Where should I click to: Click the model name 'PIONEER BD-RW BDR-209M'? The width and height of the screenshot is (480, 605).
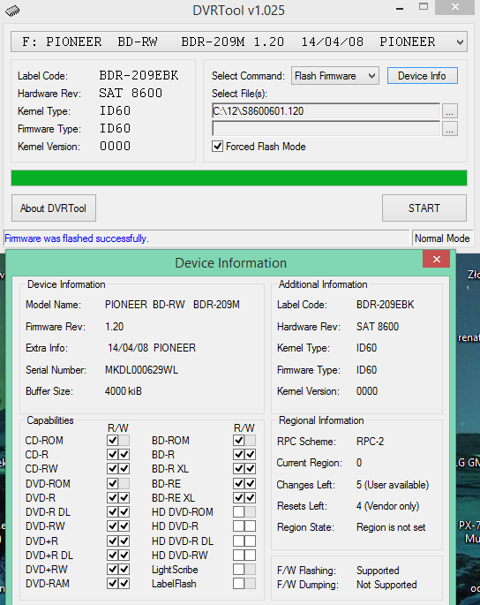(x=172, y=305)
